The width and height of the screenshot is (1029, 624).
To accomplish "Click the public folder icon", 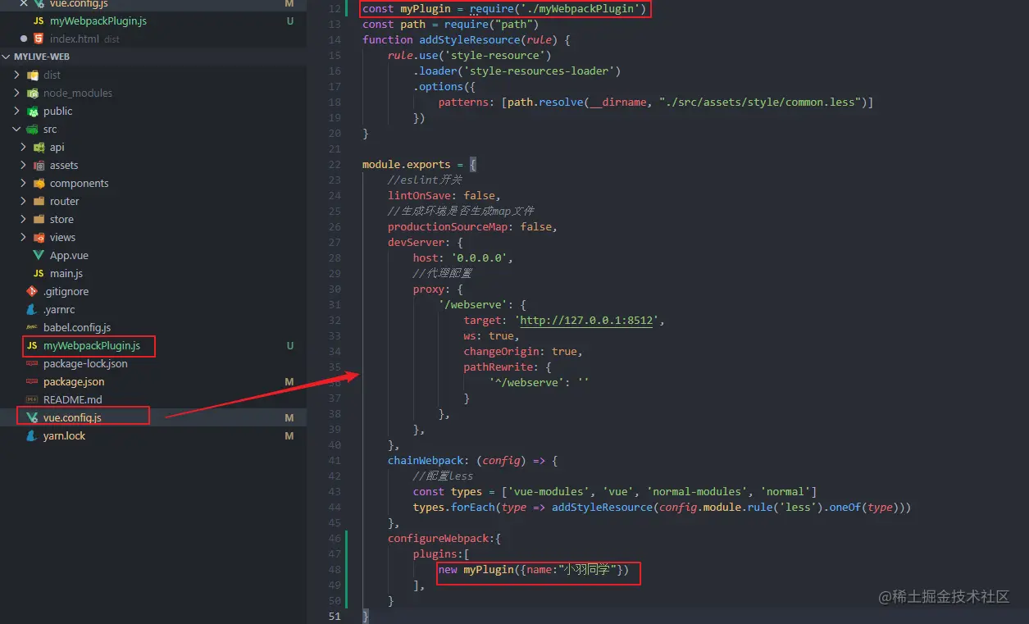I will [x=33, y=111].
